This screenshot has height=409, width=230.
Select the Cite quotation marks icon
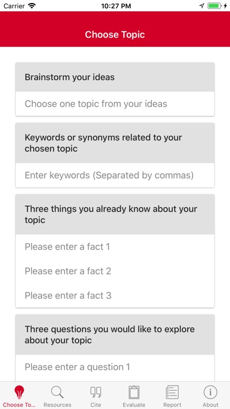(x=96, y=392)
